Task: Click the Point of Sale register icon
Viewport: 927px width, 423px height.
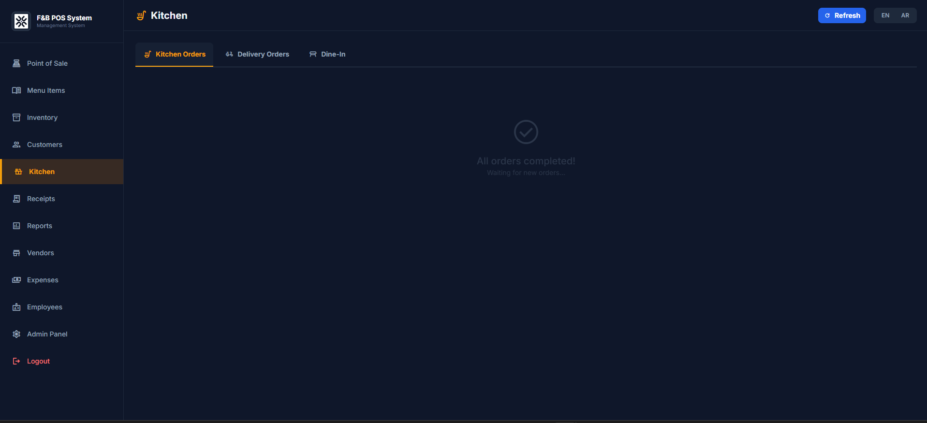Action: (16, 63)
